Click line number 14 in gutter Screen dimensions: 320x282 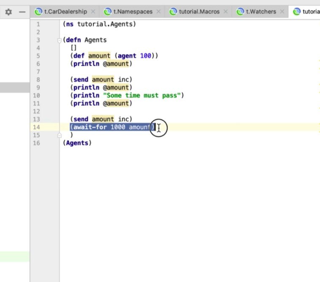37,127
